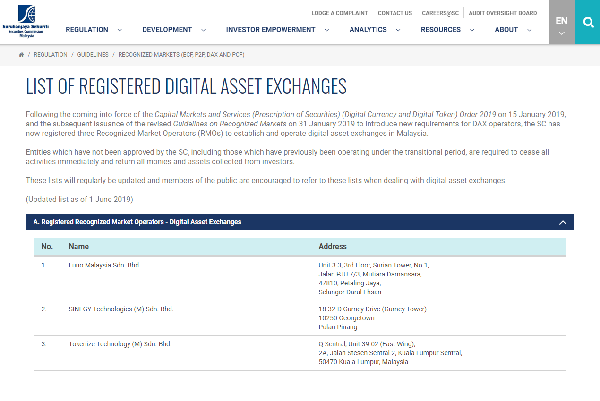Expand the Development menu chevron
This screenshot has height=401, width=600.
click(x=203, y=30)
